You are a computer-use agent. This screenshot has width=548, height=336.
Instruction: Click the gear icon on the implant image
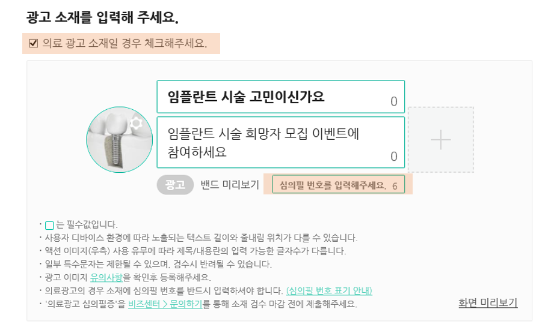click(136, 123)
